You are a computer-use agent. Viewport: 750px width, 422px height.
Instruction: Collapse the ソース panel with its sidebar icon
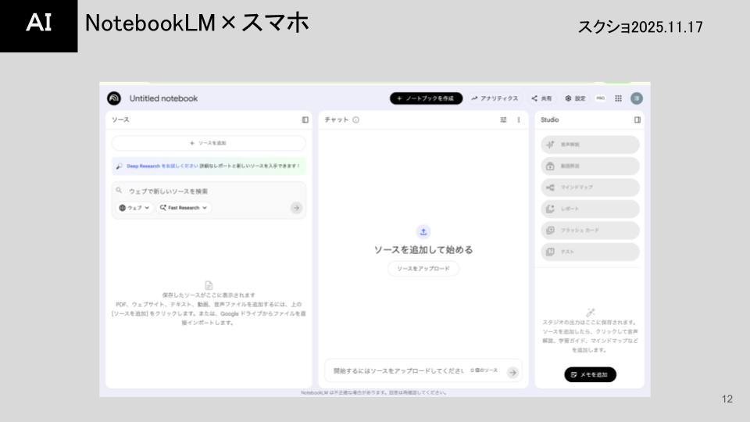(305, 120)
